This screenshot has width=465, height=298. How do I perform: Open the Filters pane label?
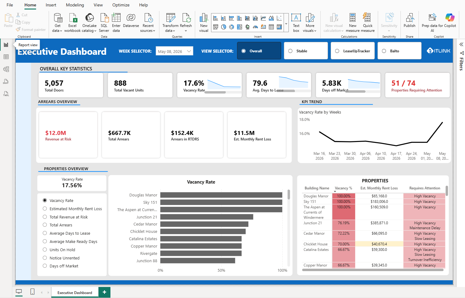point(461,64)
